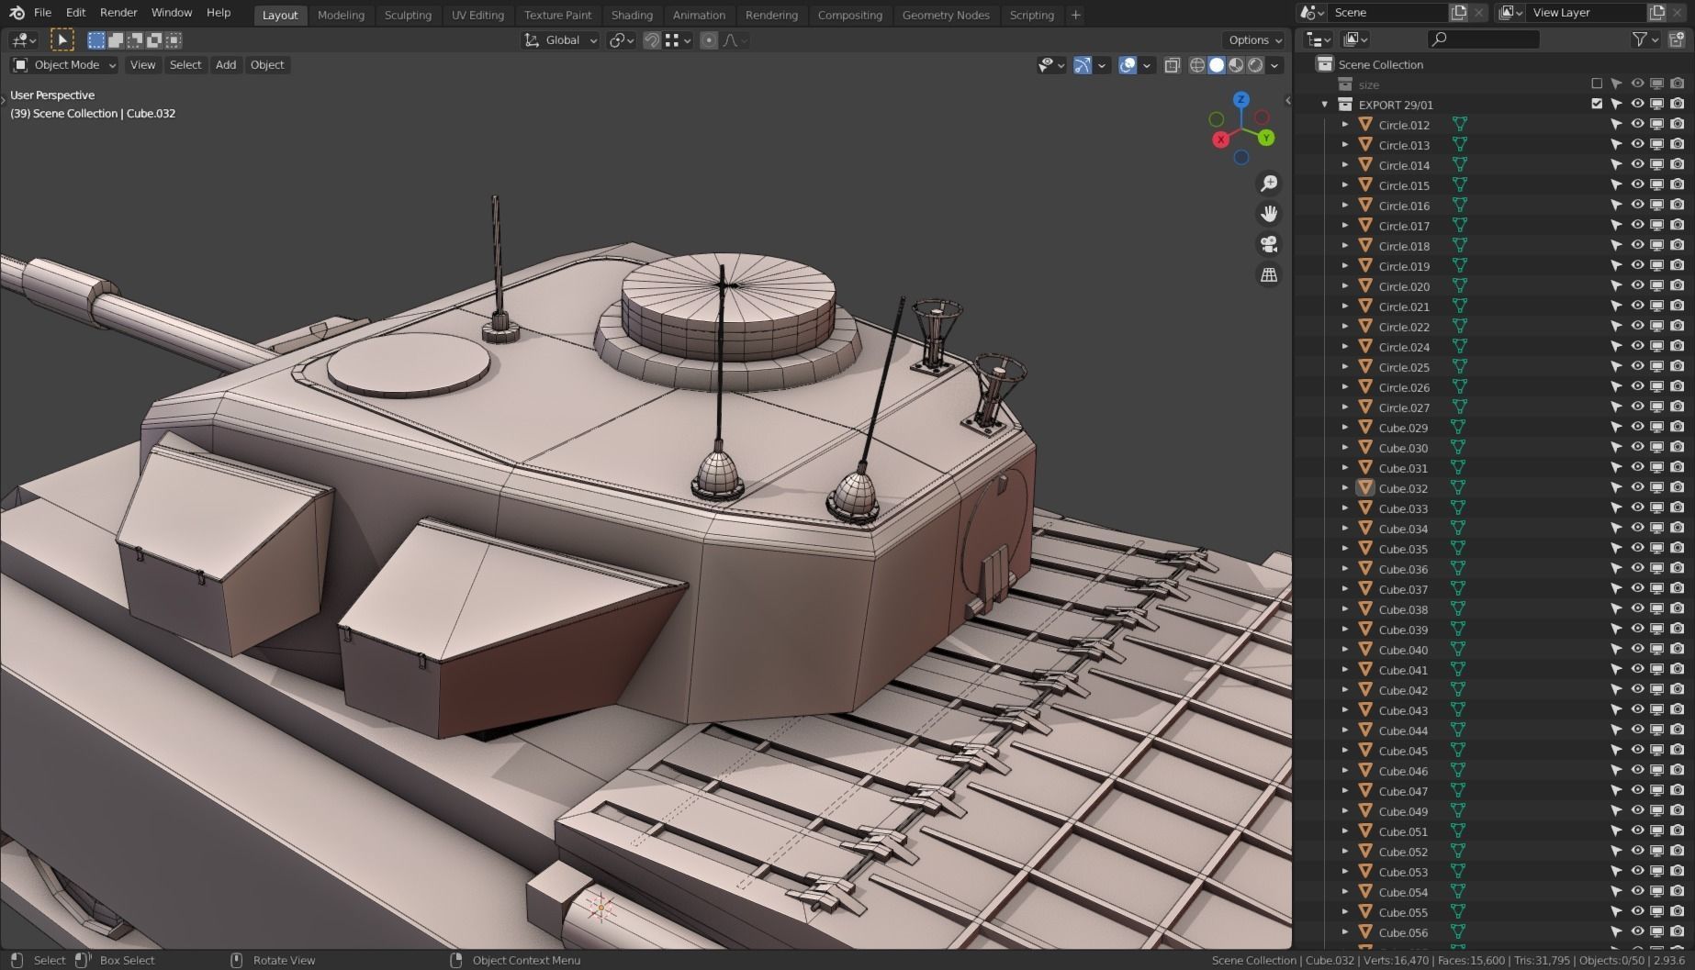Click the blue Z axis gizmo ball
The image size is (1695, 970).
coord(1241,98)
